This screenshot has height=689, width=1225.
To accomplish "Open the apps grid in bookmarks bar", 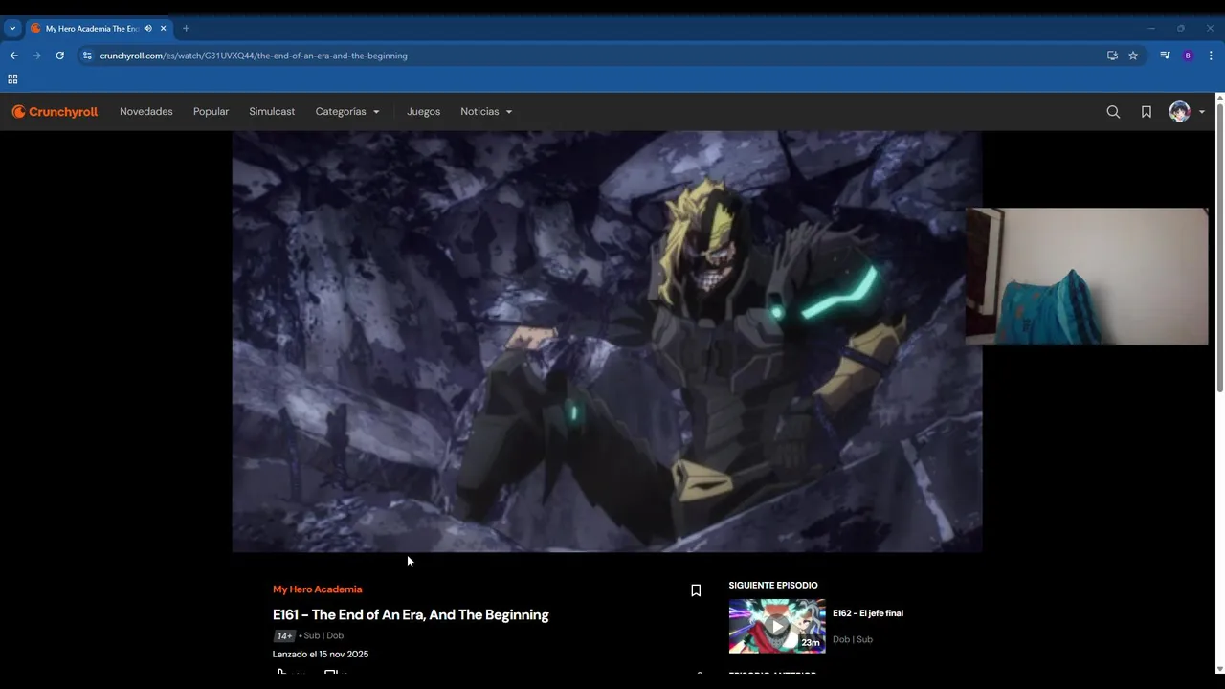I will coord(12,79).
